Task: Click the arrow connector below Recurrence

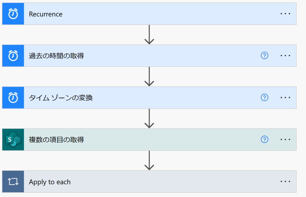Action: coord(149,35)
